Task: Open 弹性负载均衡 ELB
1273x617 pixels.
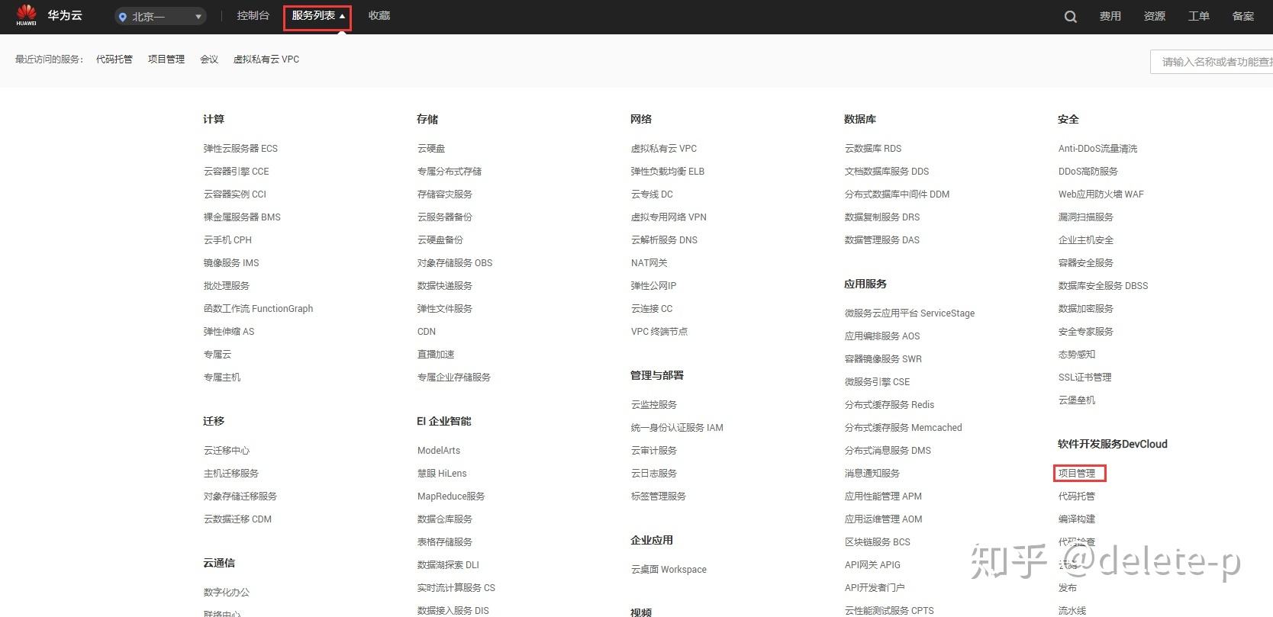Action: [668, 172]
